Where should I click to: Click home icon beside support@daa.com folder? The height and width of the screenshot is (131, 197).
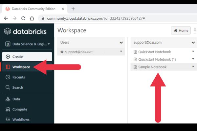tap(62, 52)
